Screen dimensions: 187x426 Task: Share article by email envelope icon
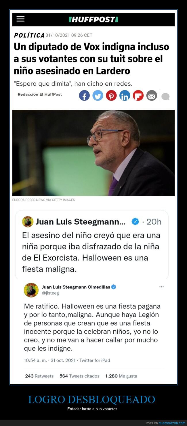(x=152, y=95)
